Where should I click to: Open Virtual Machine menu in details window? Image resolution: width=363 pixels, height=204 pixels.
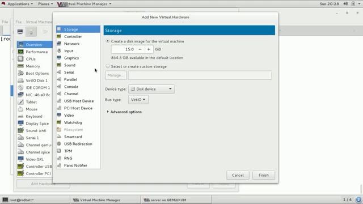pyautogui.click(x=39, y=22)
